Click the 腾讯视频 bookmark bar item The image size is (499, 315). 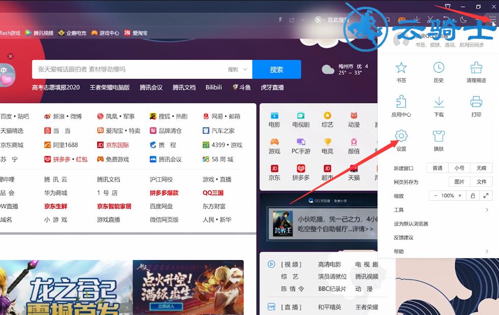click(x=39, y=33)
